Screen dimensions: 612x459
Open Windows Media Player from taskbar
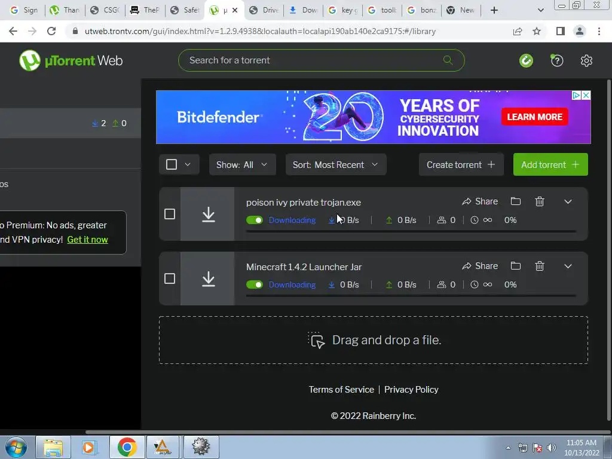89,447
